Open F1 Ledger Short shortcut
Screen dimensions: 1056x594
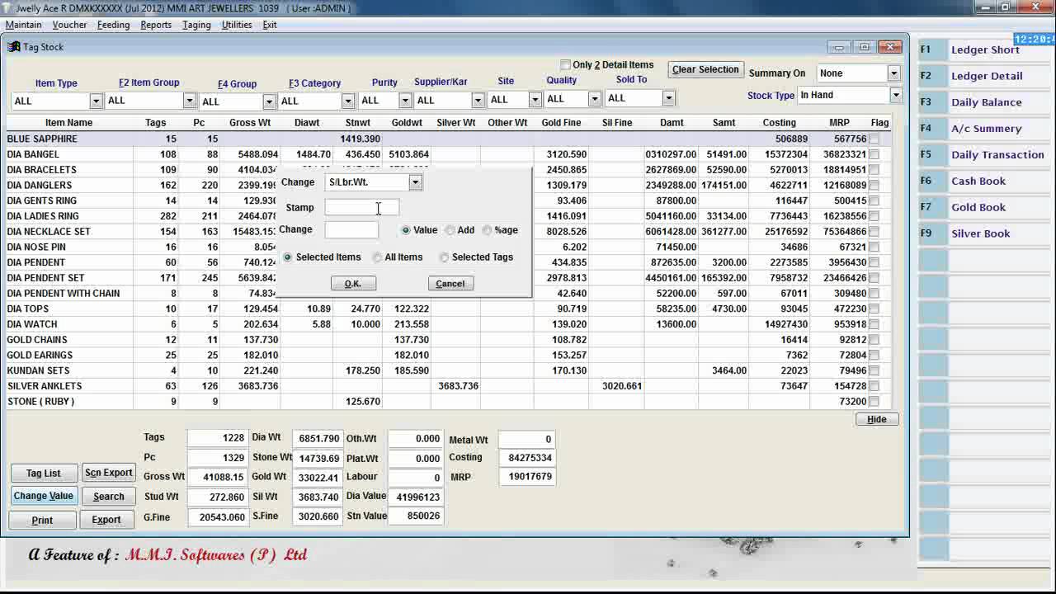click(x=985, y=50)
